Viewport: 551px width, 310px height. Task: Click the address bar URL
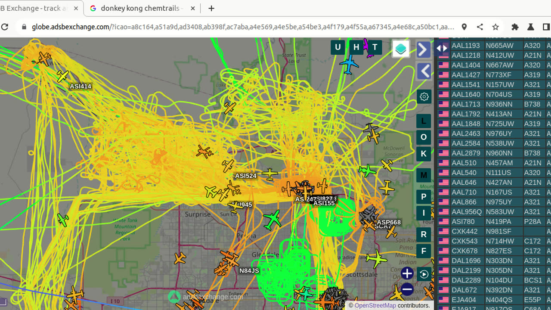click(243, 27)
